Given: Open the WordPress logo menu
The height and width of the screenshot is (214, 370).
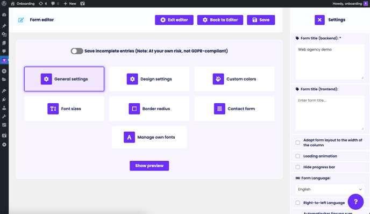Looking at the screenshot, I should (4, 4).
